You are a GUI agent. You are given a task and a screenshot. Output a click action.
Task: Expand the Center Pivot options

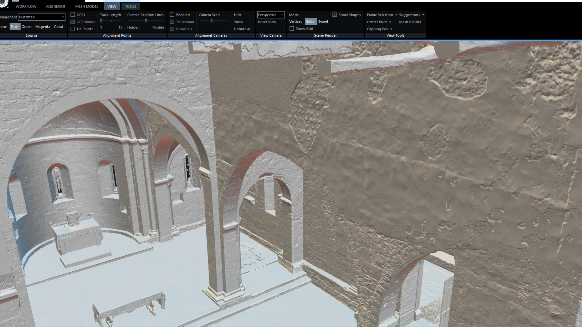coord(390,22)
